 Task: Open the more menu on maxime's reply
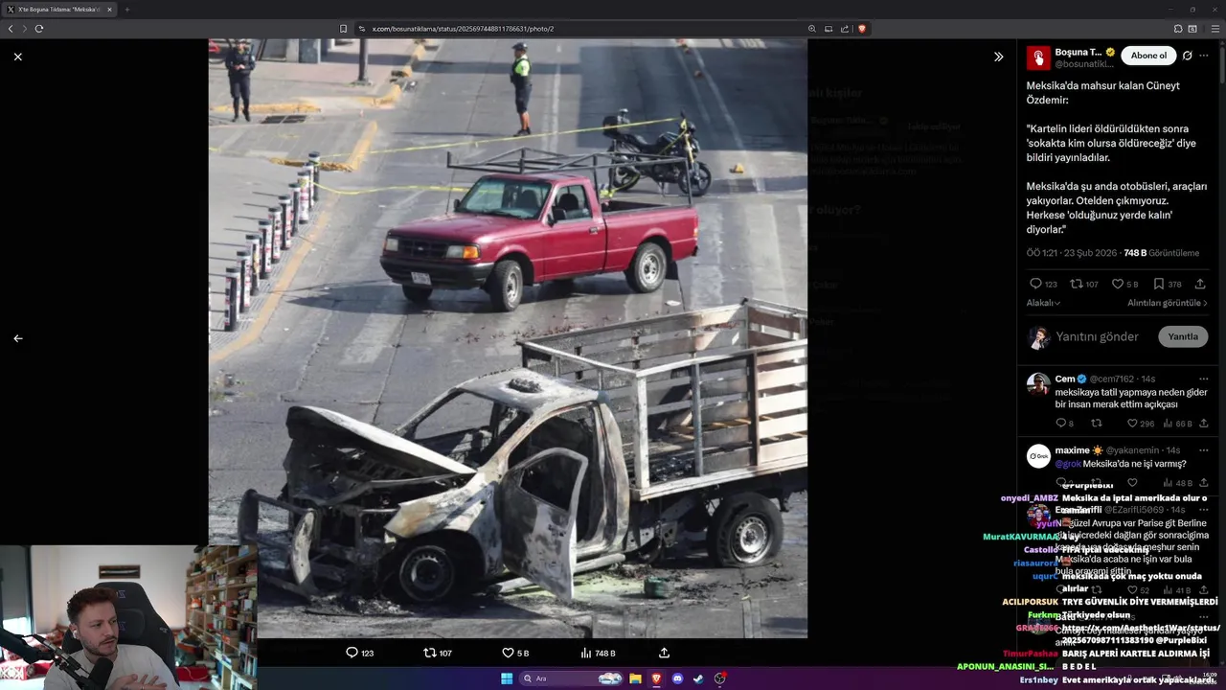(x=1204, y=450)
